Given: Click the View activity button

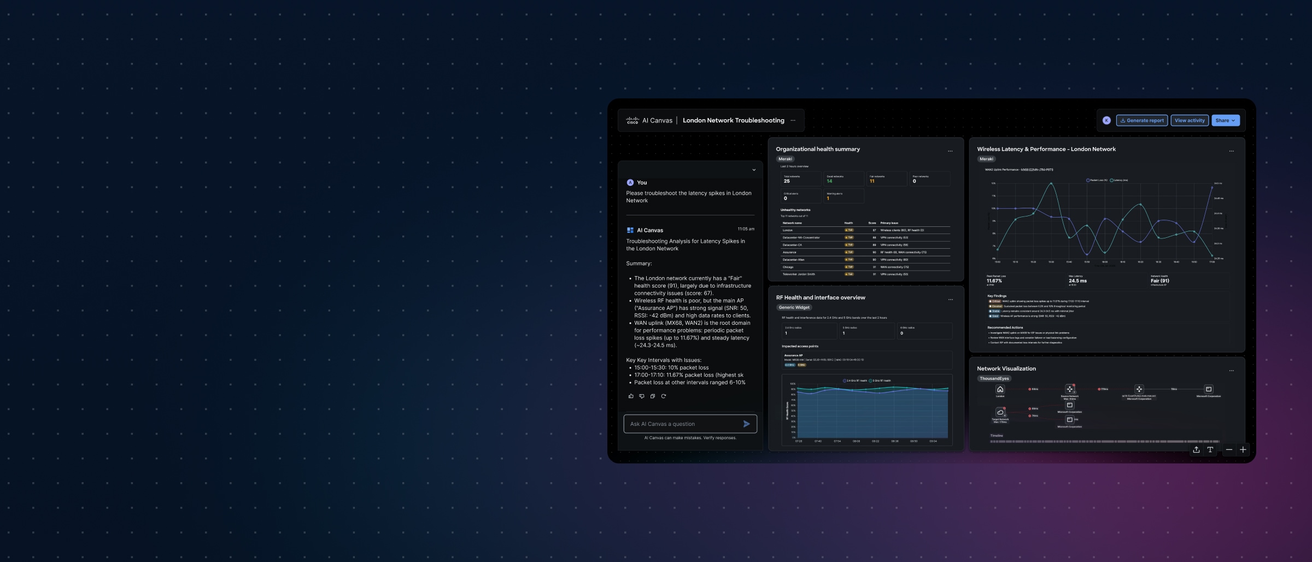Looking at the screenshot, I should (x=1190, y=120).
